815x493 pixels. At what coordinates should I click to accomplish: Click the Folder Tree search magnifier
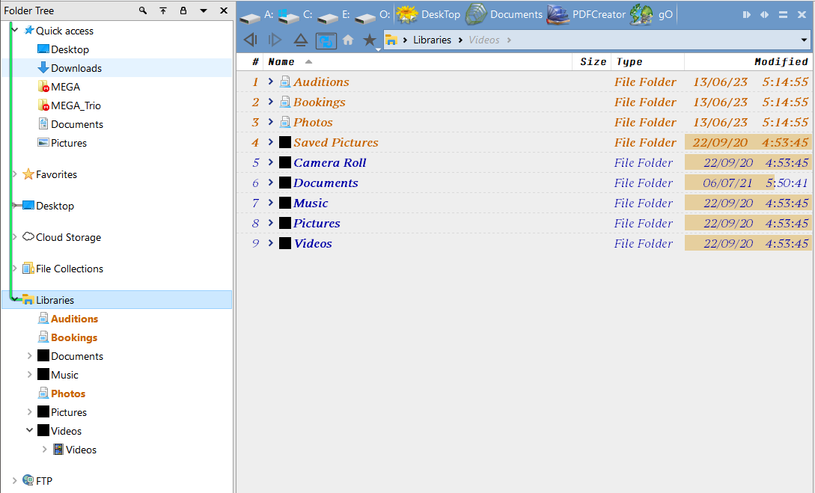point(143,11)
